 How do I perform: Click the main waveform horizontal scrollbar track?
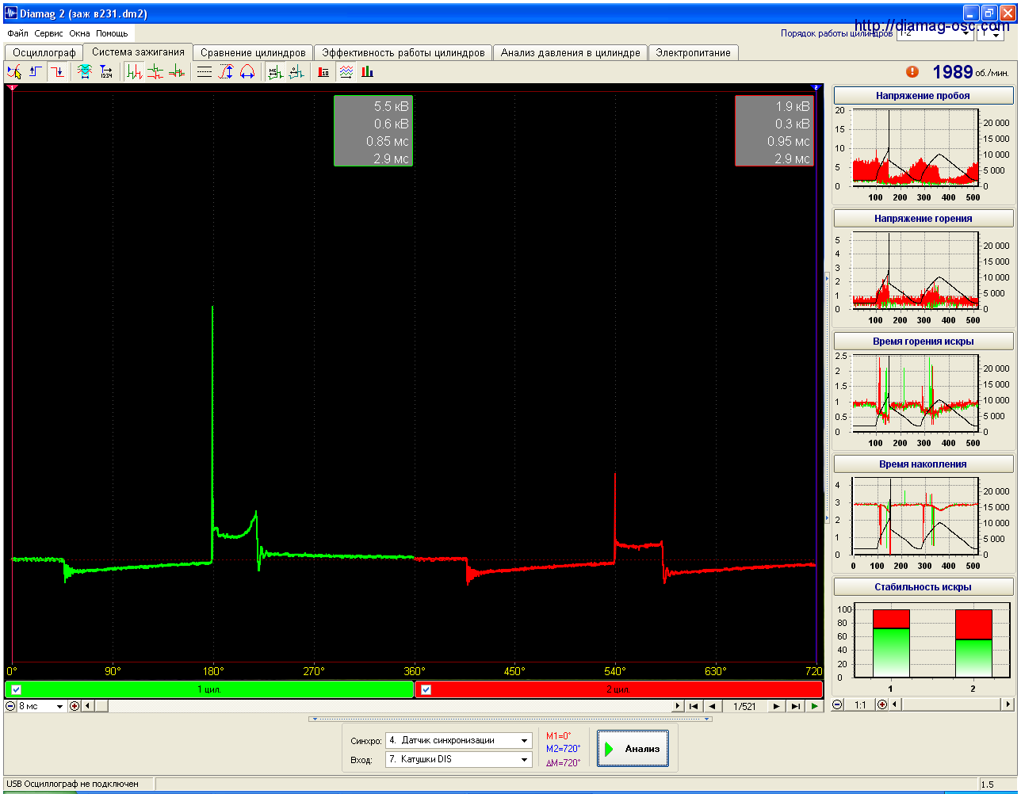click(x=388, y=706)
